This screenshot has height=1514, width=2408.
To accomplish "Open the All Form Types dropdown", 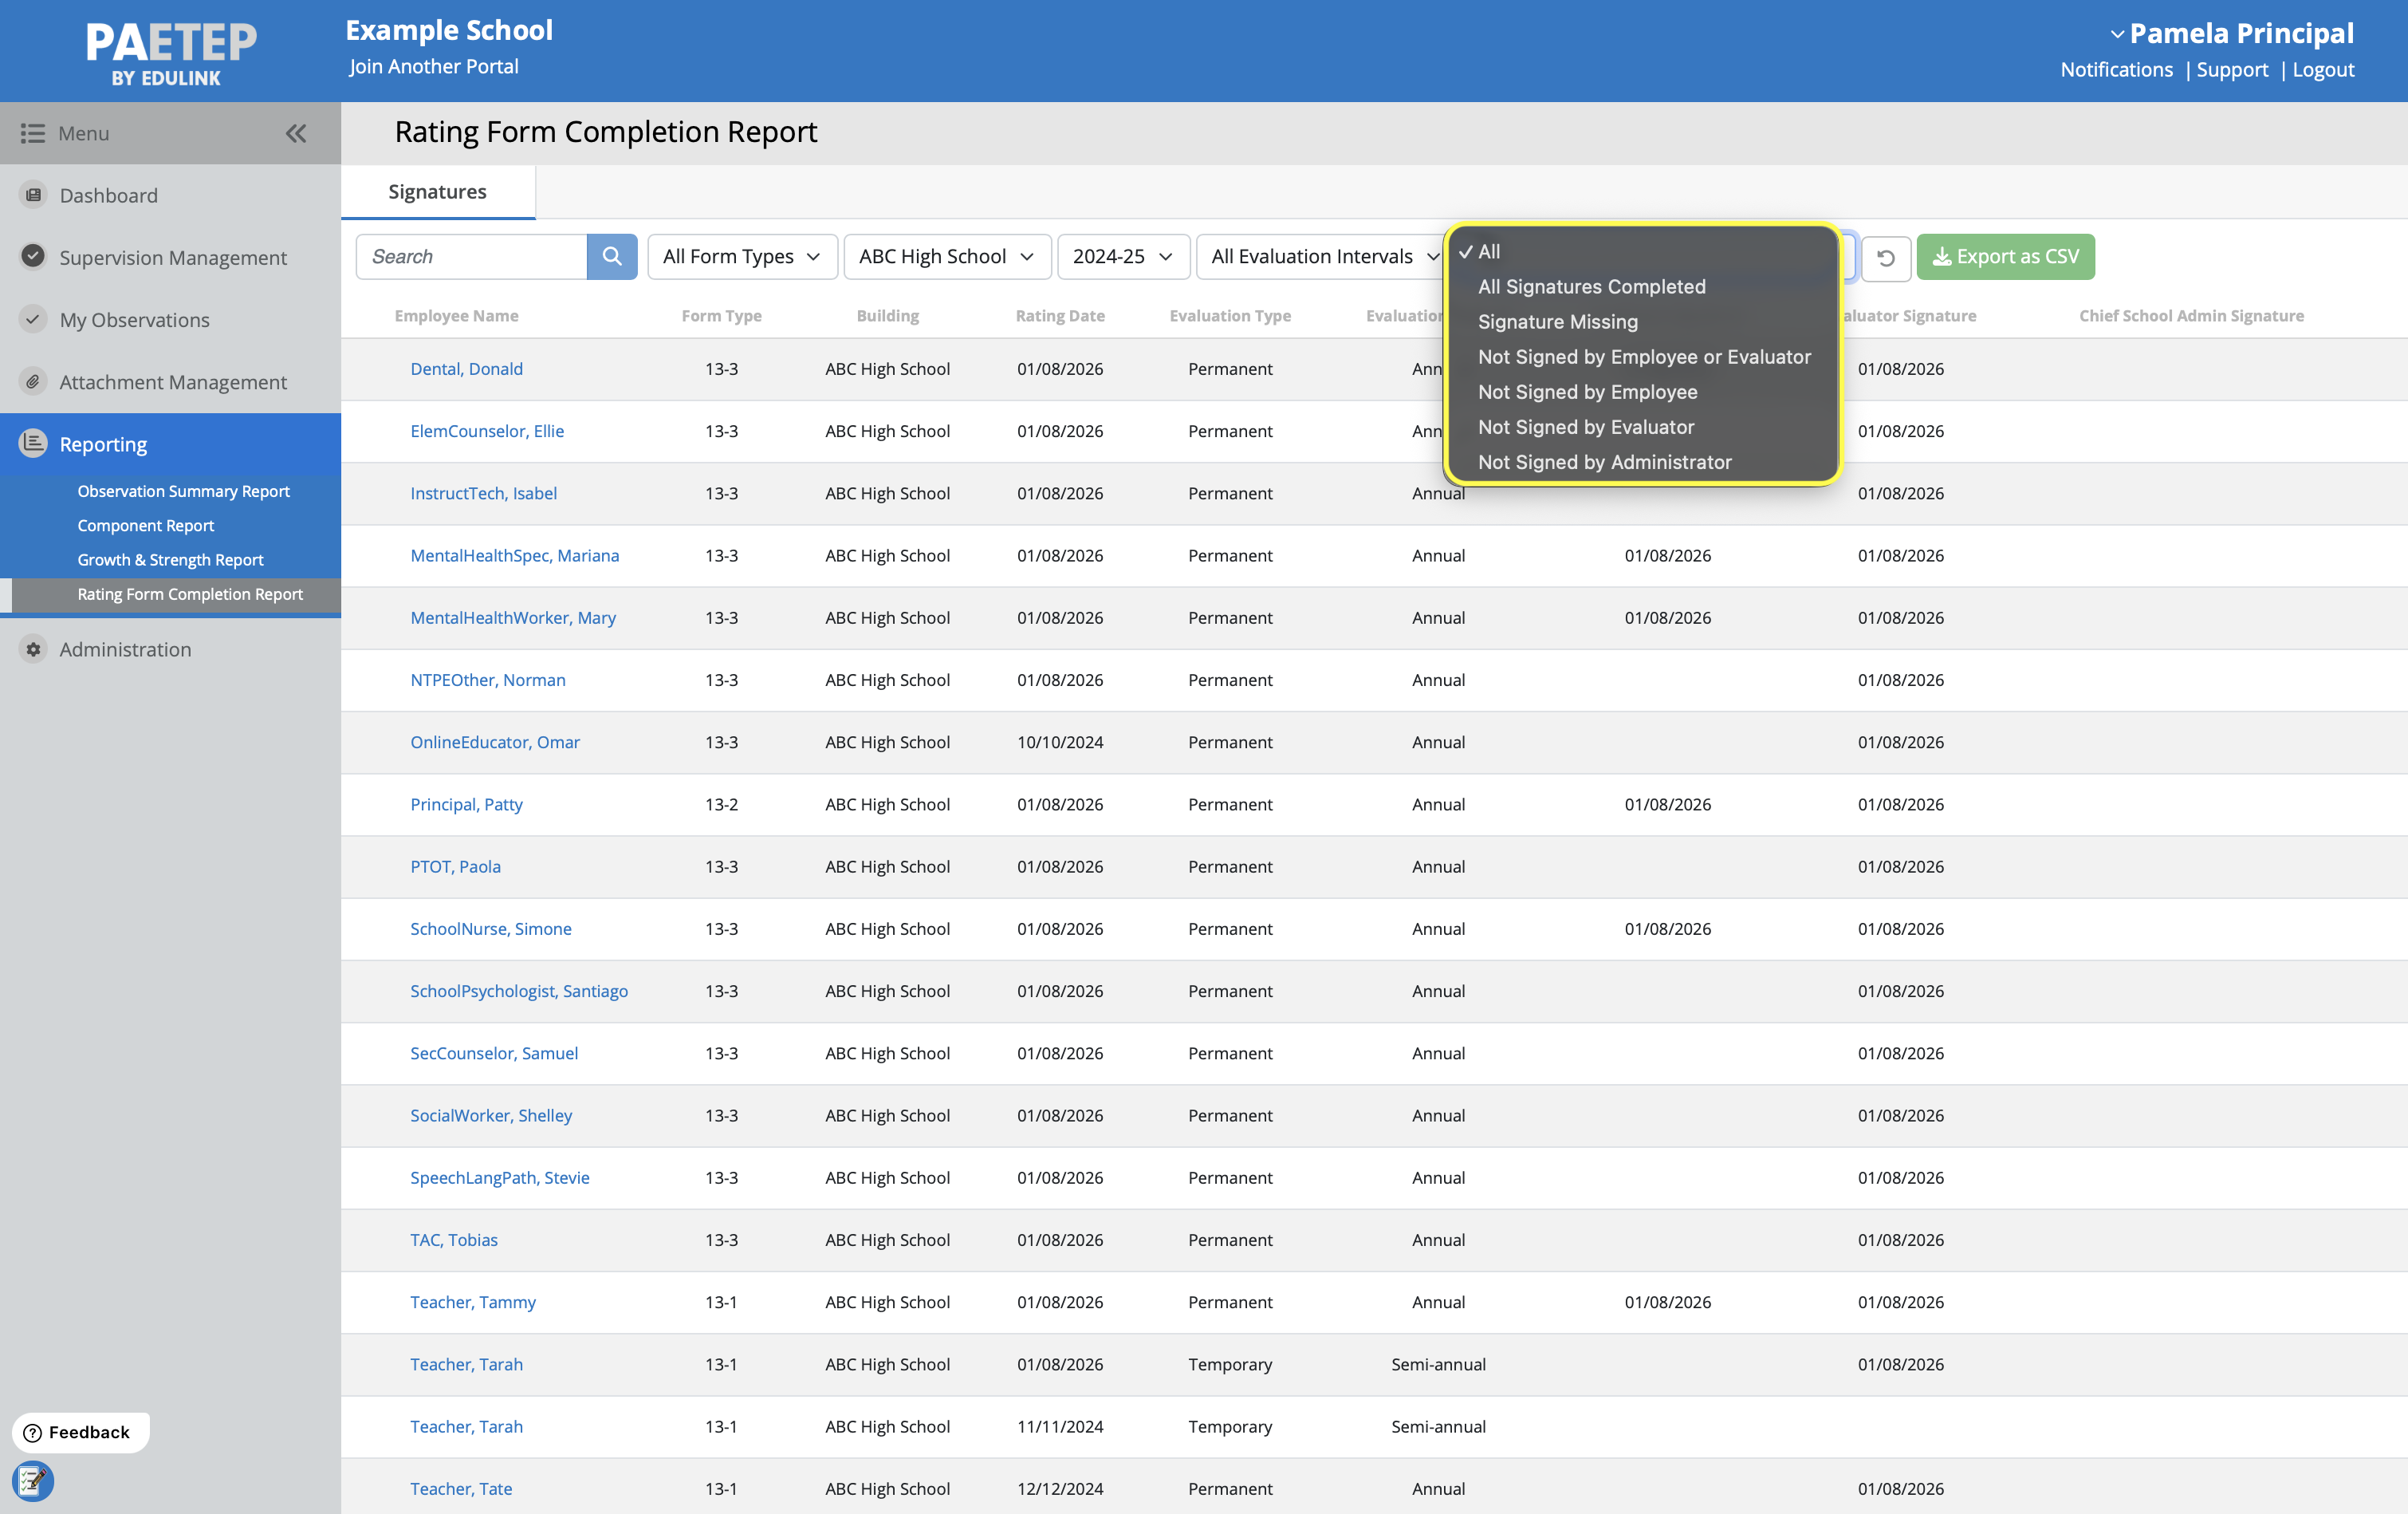I will pos(741,256).
